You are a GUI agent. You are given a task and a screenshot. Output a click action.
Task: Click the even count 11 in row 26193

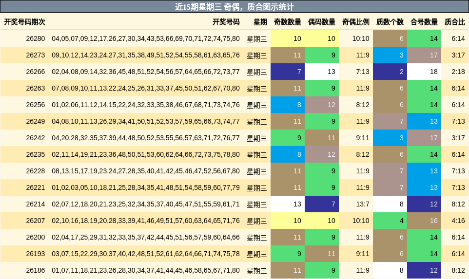[x=322, y=254]
